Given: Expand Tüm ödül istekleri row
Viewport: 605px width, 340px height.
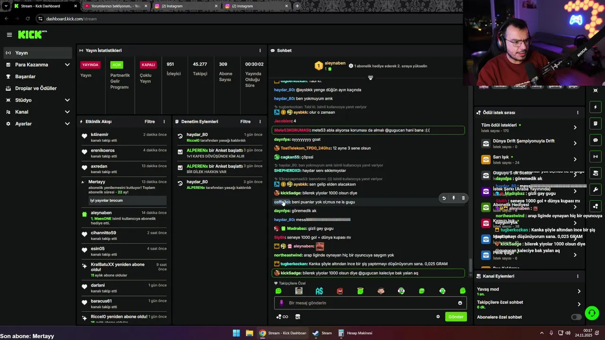Looking at the screenshot, I should (529, 127).
